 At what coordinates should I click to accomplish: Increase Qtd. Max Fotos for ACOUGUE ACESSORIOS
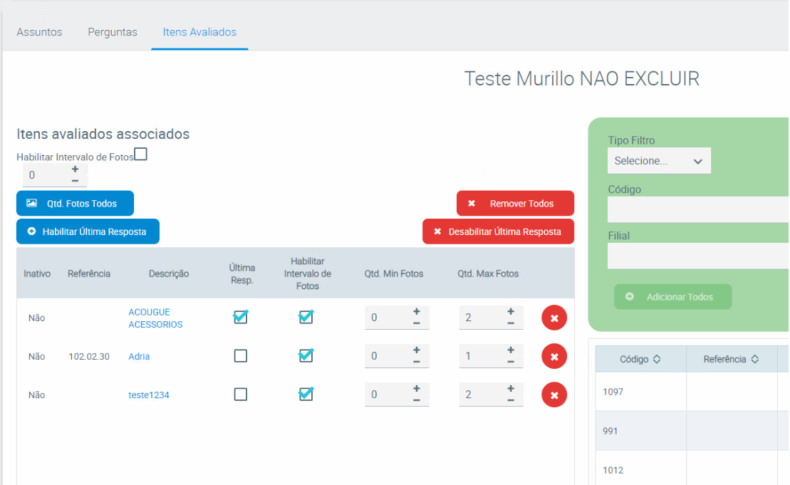[510, 312]
